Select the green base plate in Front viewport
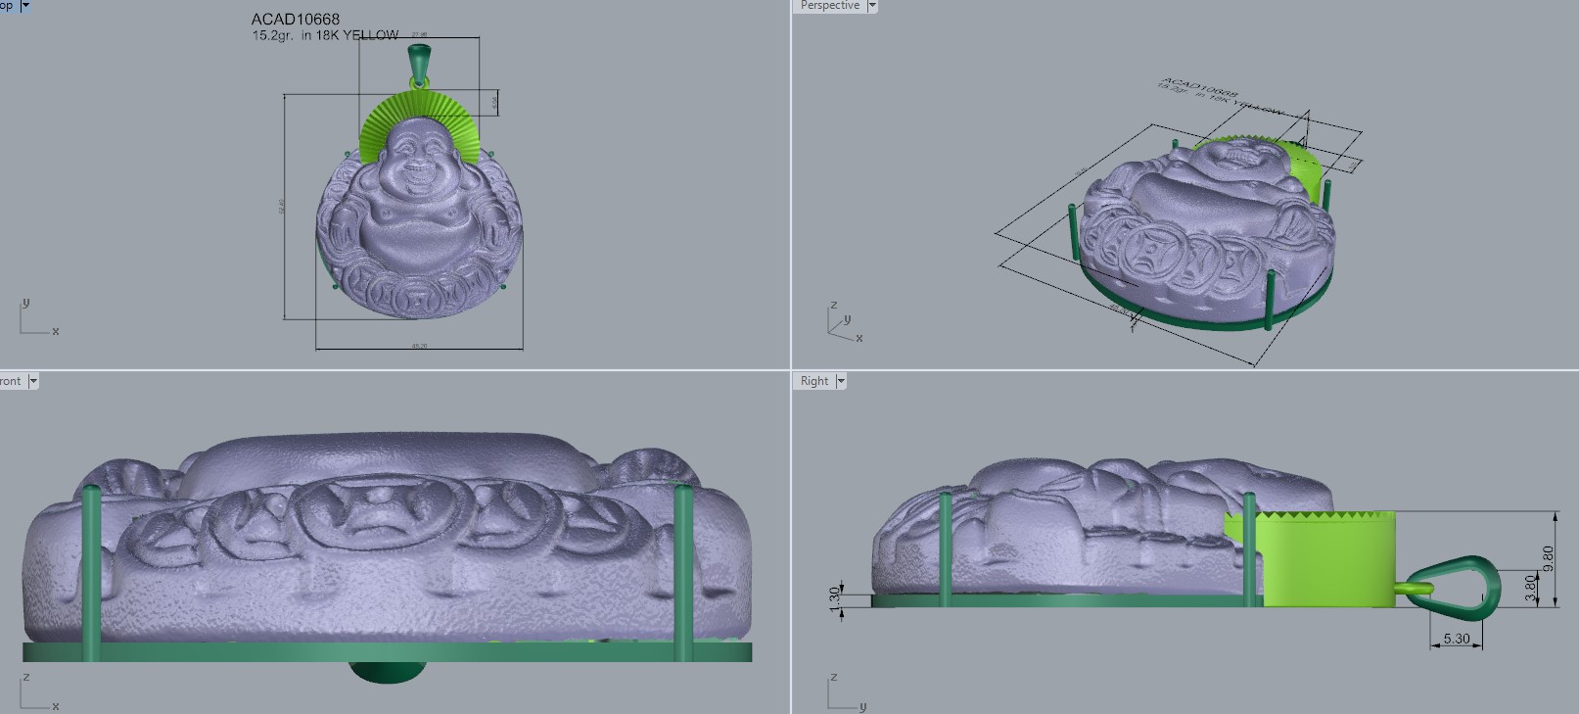Image resolution: width=1579 pixels, height=714 pixels. [388, 652]
